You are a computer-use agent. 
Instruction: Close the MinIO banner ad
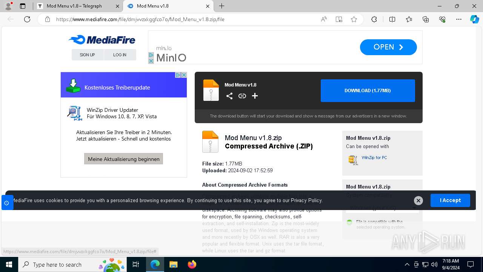(151, 61)
